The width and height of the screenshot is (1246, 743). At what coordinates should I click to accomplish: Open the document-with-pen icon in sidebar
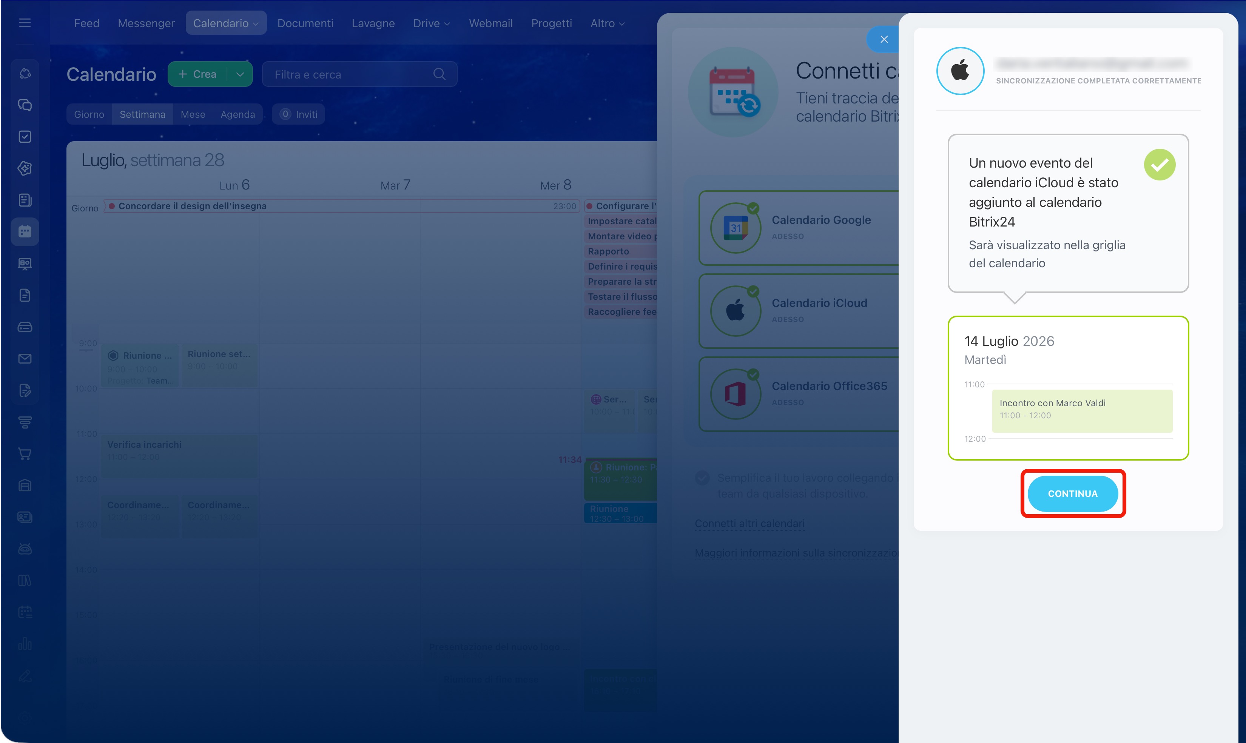click(25, 390)
